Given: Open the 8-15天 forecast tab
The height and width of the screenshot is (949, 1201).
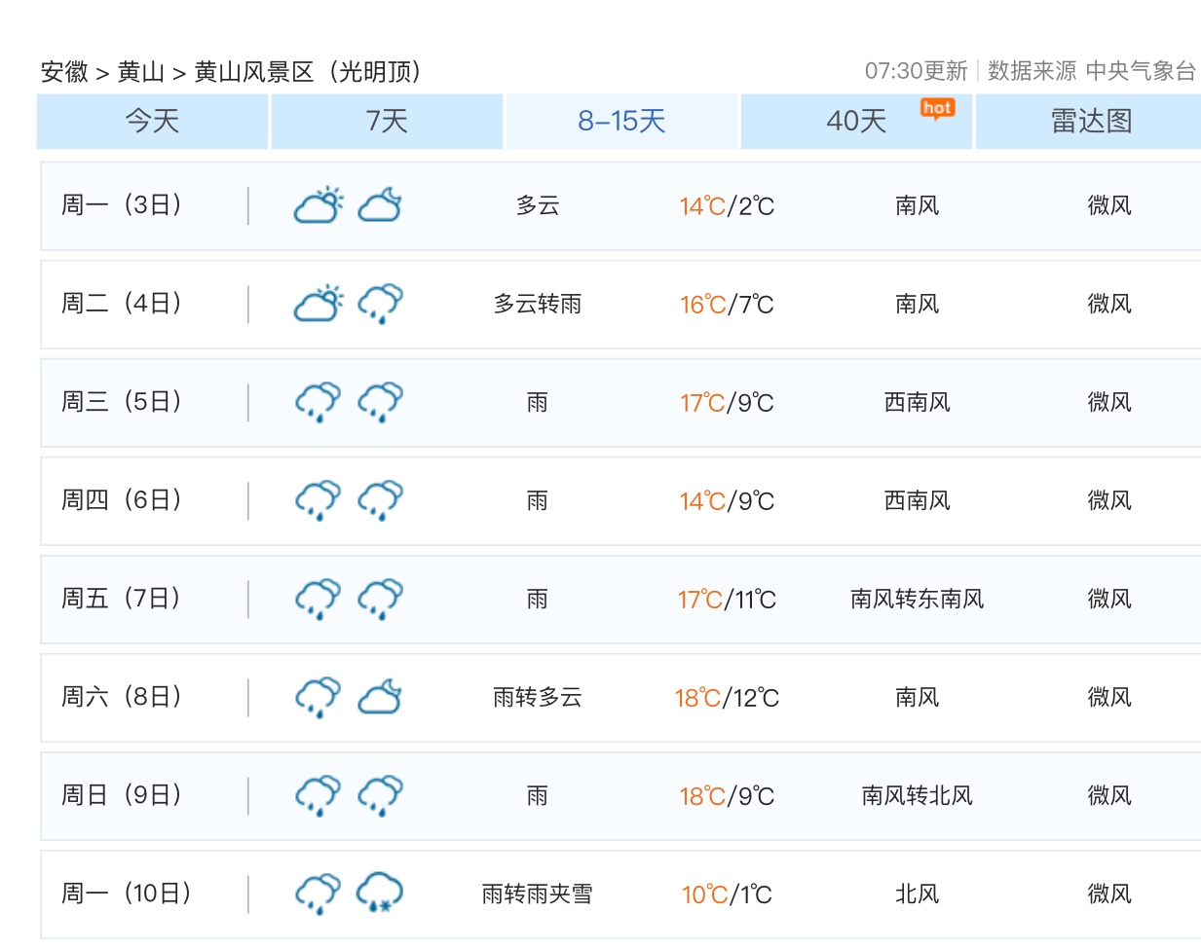Looking at the screenshot, I should (620, 121).
